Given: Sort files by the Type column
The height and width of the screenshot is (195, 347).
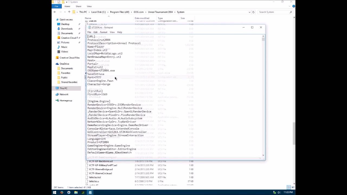Looking at the screenshot, I should click(160, 18).
